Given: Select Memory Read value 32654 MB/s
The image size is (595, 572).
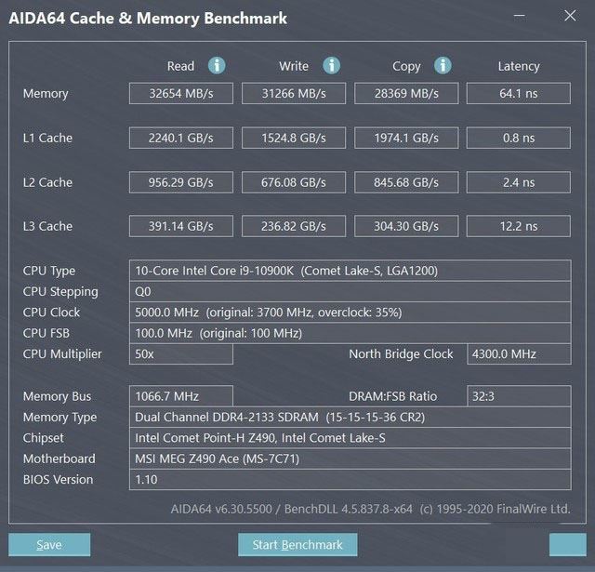Looking at the screenshot, I should 181,93.
